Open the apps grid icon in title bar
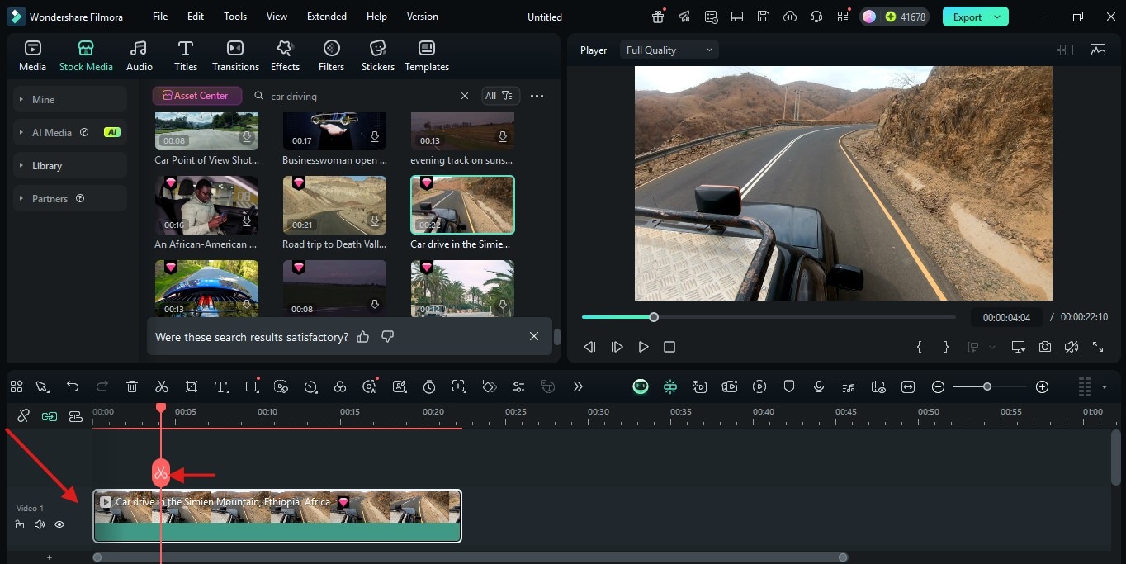1126x564 pixels. [x=843, y=17]
